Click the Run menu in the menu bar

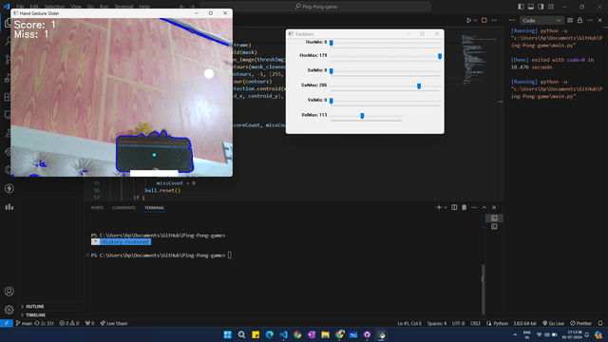pyautogui.click(x=104, y=7)
